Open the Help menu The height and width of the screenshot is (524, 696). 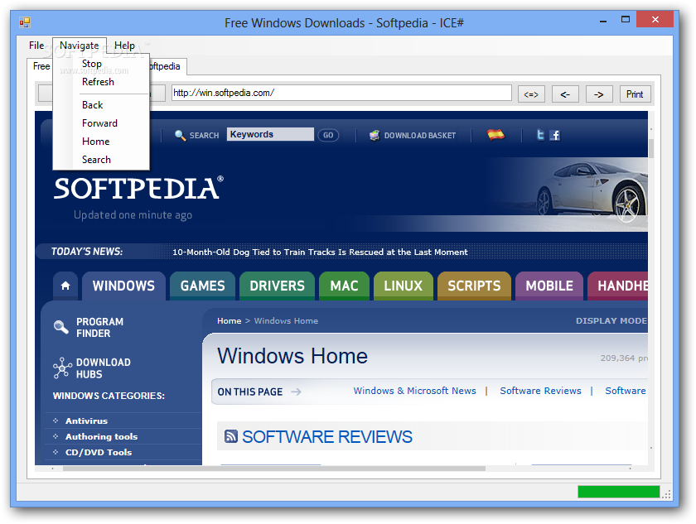click(124, 46)
